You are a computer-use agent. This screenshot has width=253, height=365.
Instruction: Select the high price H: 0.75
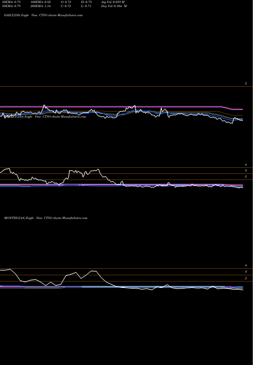(x=87, y=2)
